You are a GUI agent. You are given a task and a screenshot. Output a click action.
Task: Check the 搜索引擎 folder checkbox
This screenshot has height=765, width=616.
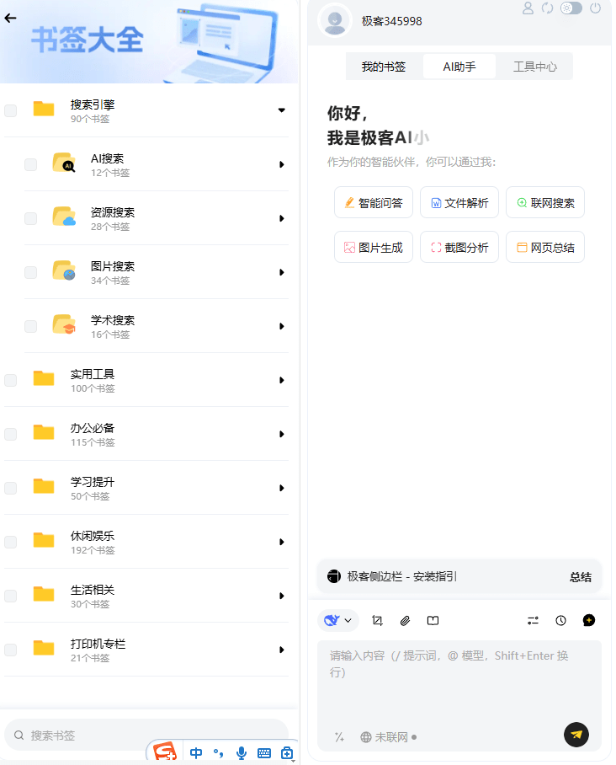pos(10,110)
